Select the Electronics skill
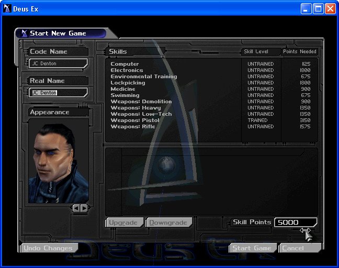Viewport: 339px width, 268px height. coord(211,70)
